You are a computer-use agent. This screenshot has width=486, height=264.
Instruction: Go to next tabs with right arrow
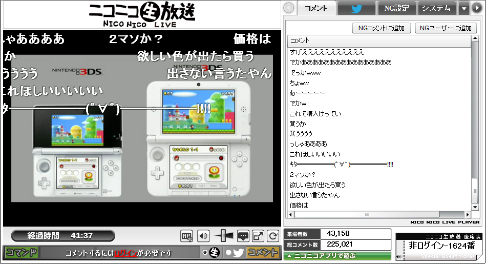477,8
